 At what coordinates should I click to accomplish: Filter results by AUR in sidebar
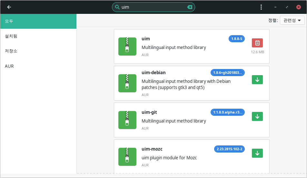(38, 66)
